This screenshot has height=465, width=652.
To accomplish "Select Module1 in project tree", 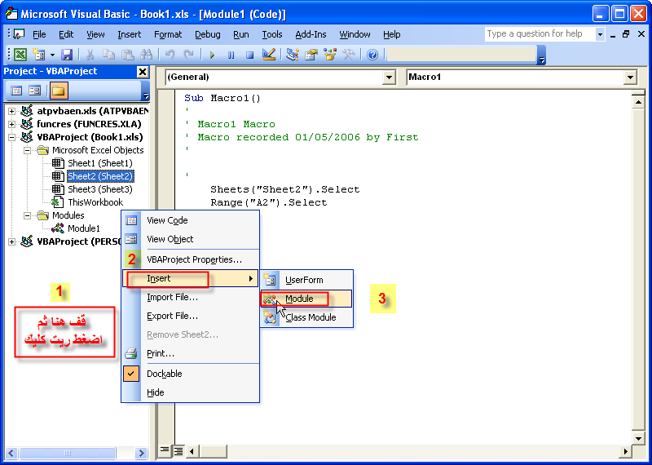I will (84, 228).
